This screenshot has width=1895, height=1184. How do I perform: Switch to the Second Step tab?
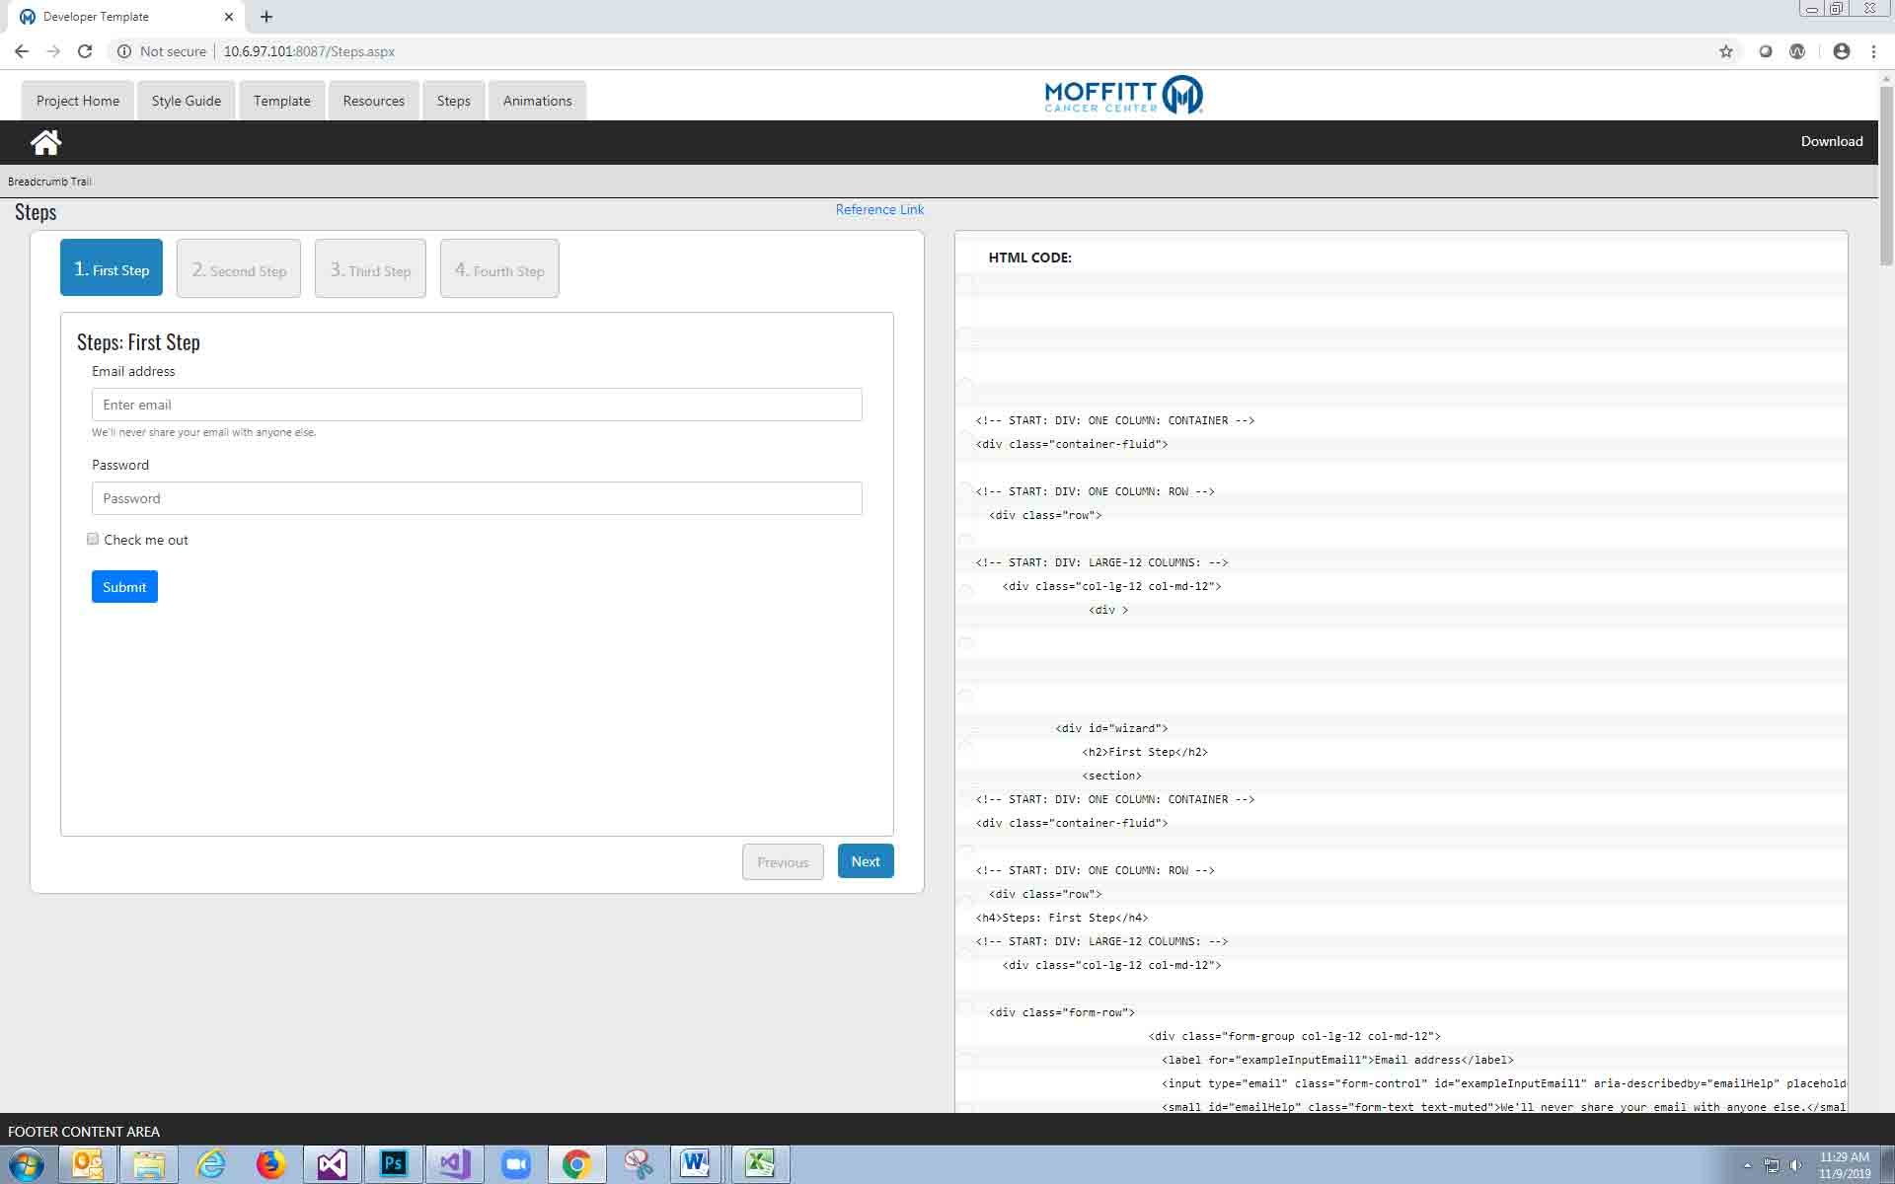click(239, 269)
